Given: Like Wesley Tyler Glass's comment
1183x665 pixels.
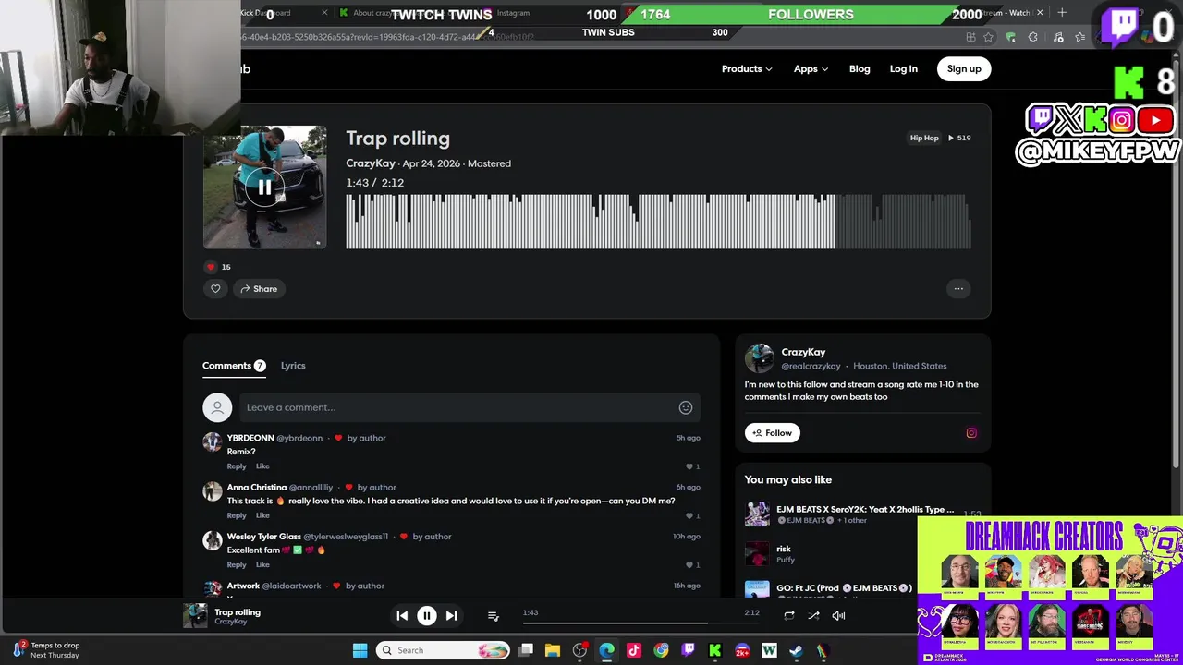Looking at the screenshot, I should click(262, 564).
